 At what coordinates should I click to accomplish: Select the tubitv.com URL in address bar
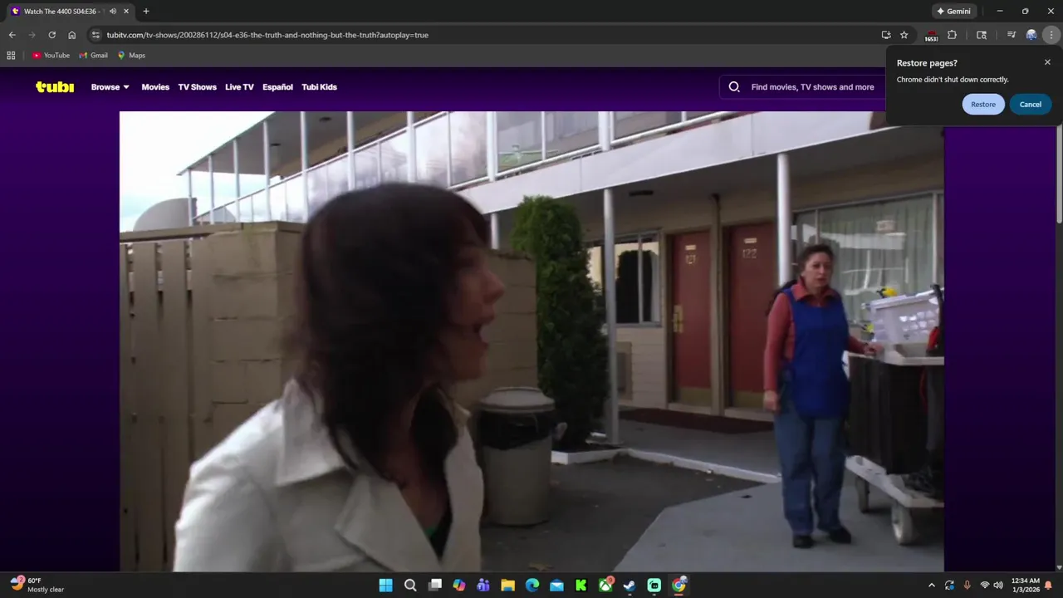pyautogui.click(x=267, y=35)
